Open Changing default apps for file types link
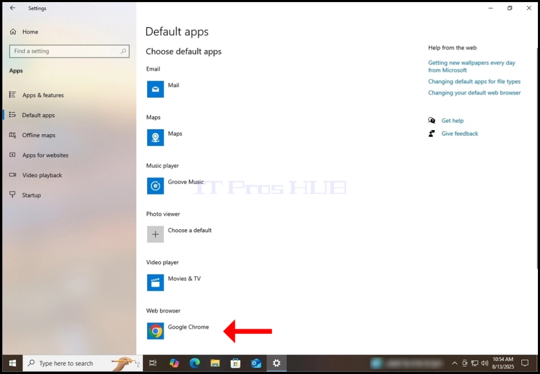This screenshot has width=540, height=374. (474, 81)
